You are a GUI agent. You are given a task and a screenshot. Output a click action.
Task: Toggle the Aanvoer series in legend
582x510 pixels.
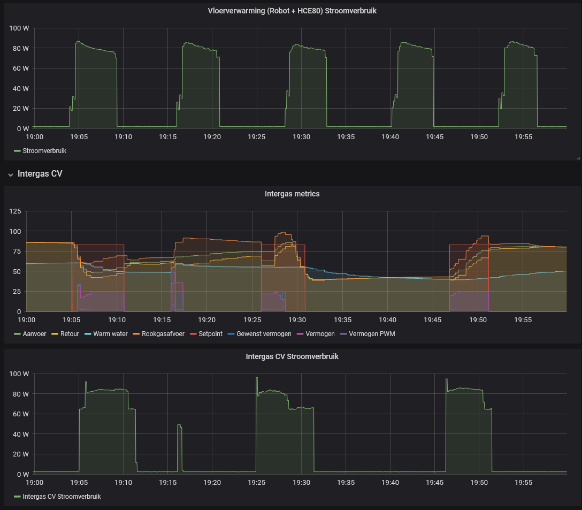(x=34, y=334)
